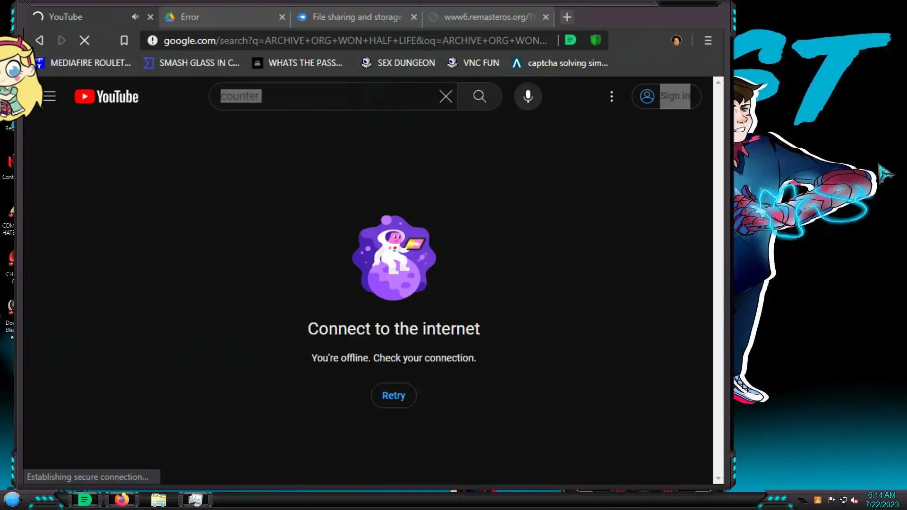Open the browser hamburger menu
This screenshot has height=510, width=907.
pyautogui.click(x=708, y=41)
